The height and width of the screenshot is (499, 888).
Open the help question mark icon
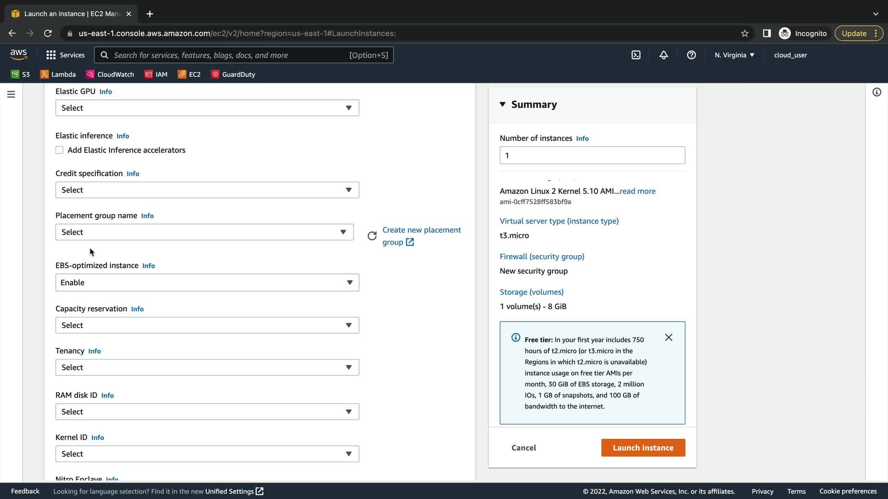[691, 55]
